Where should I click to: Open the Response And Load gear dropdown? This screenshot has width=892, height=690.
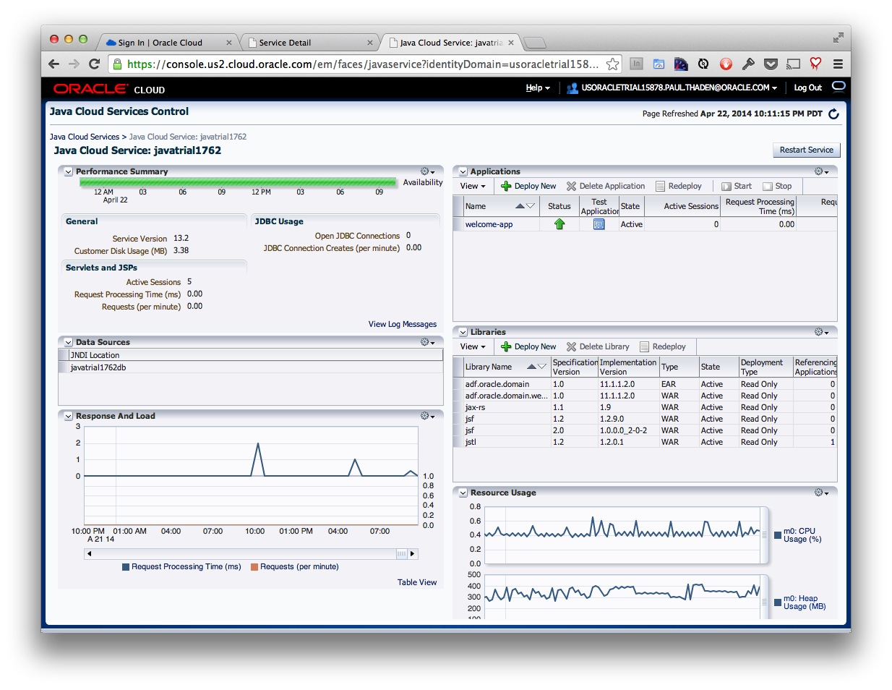coord(428,416)
